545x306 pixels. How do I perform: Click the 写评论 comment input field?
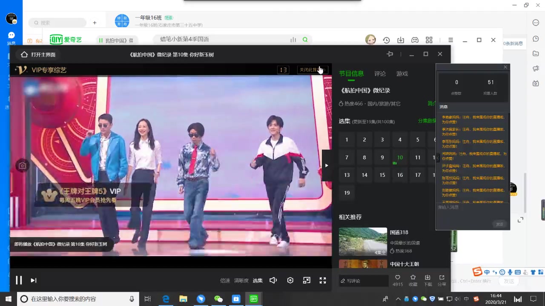[x=364, y=280]
